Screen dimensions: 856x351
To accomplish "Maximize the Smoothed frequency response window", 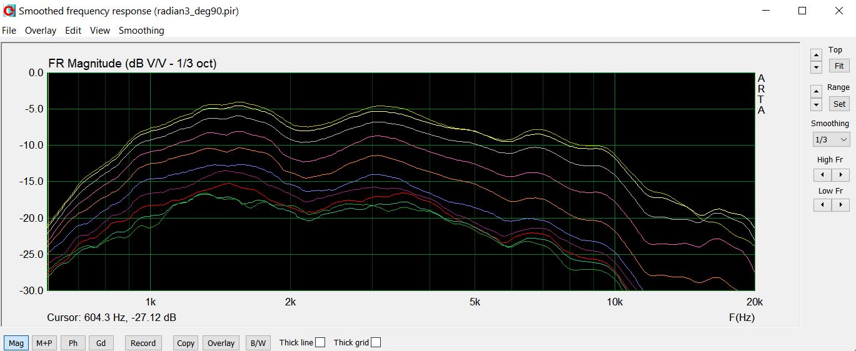I will coord(802,11).
